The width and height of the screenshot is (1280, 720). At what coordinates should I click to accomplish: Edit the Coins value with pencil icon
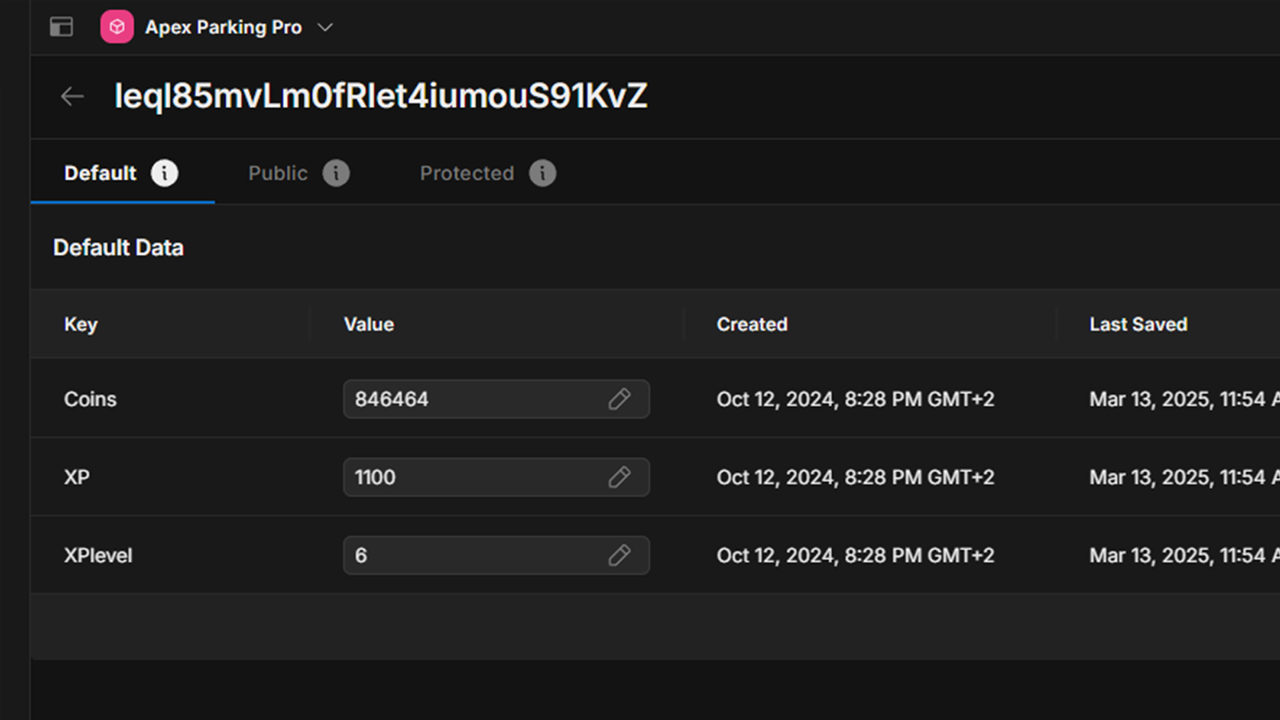point(619,399)
